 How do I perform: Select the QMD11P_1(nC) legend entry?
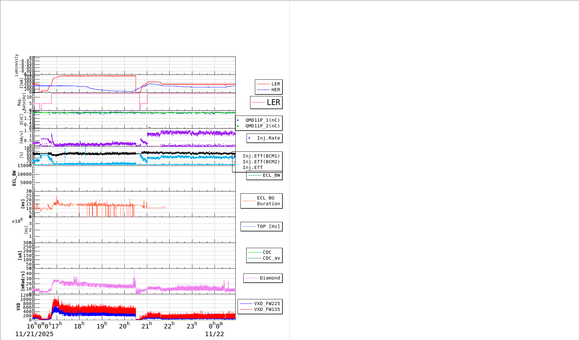[x=259, y=120]
